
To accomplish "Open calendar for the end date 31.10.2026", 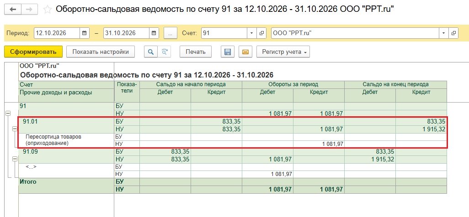I will 154,33.
